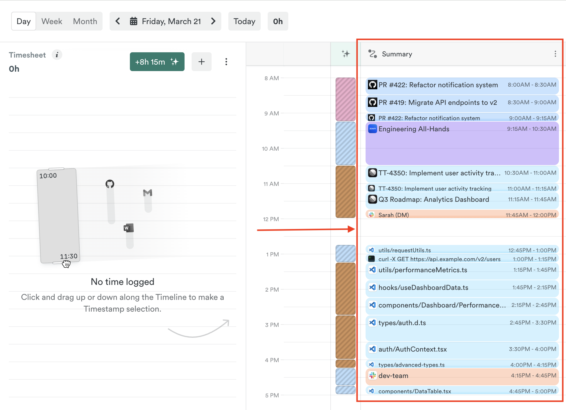
Task: Switch to Month view
Action: click(x=85, y=21)
